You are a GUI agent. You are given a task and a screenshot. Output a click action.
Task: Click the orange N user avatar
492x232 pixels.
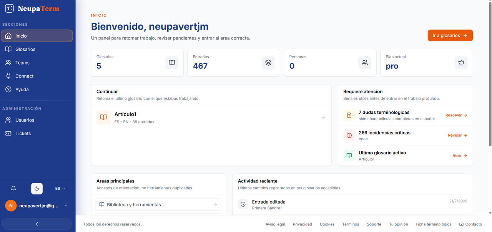(x=11, y=206)
